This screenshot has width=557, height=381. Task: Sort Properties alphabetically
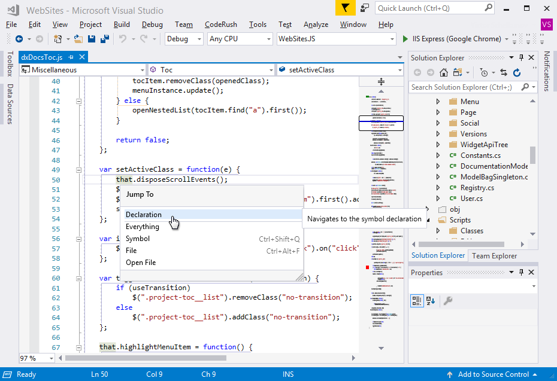[429, 301]
